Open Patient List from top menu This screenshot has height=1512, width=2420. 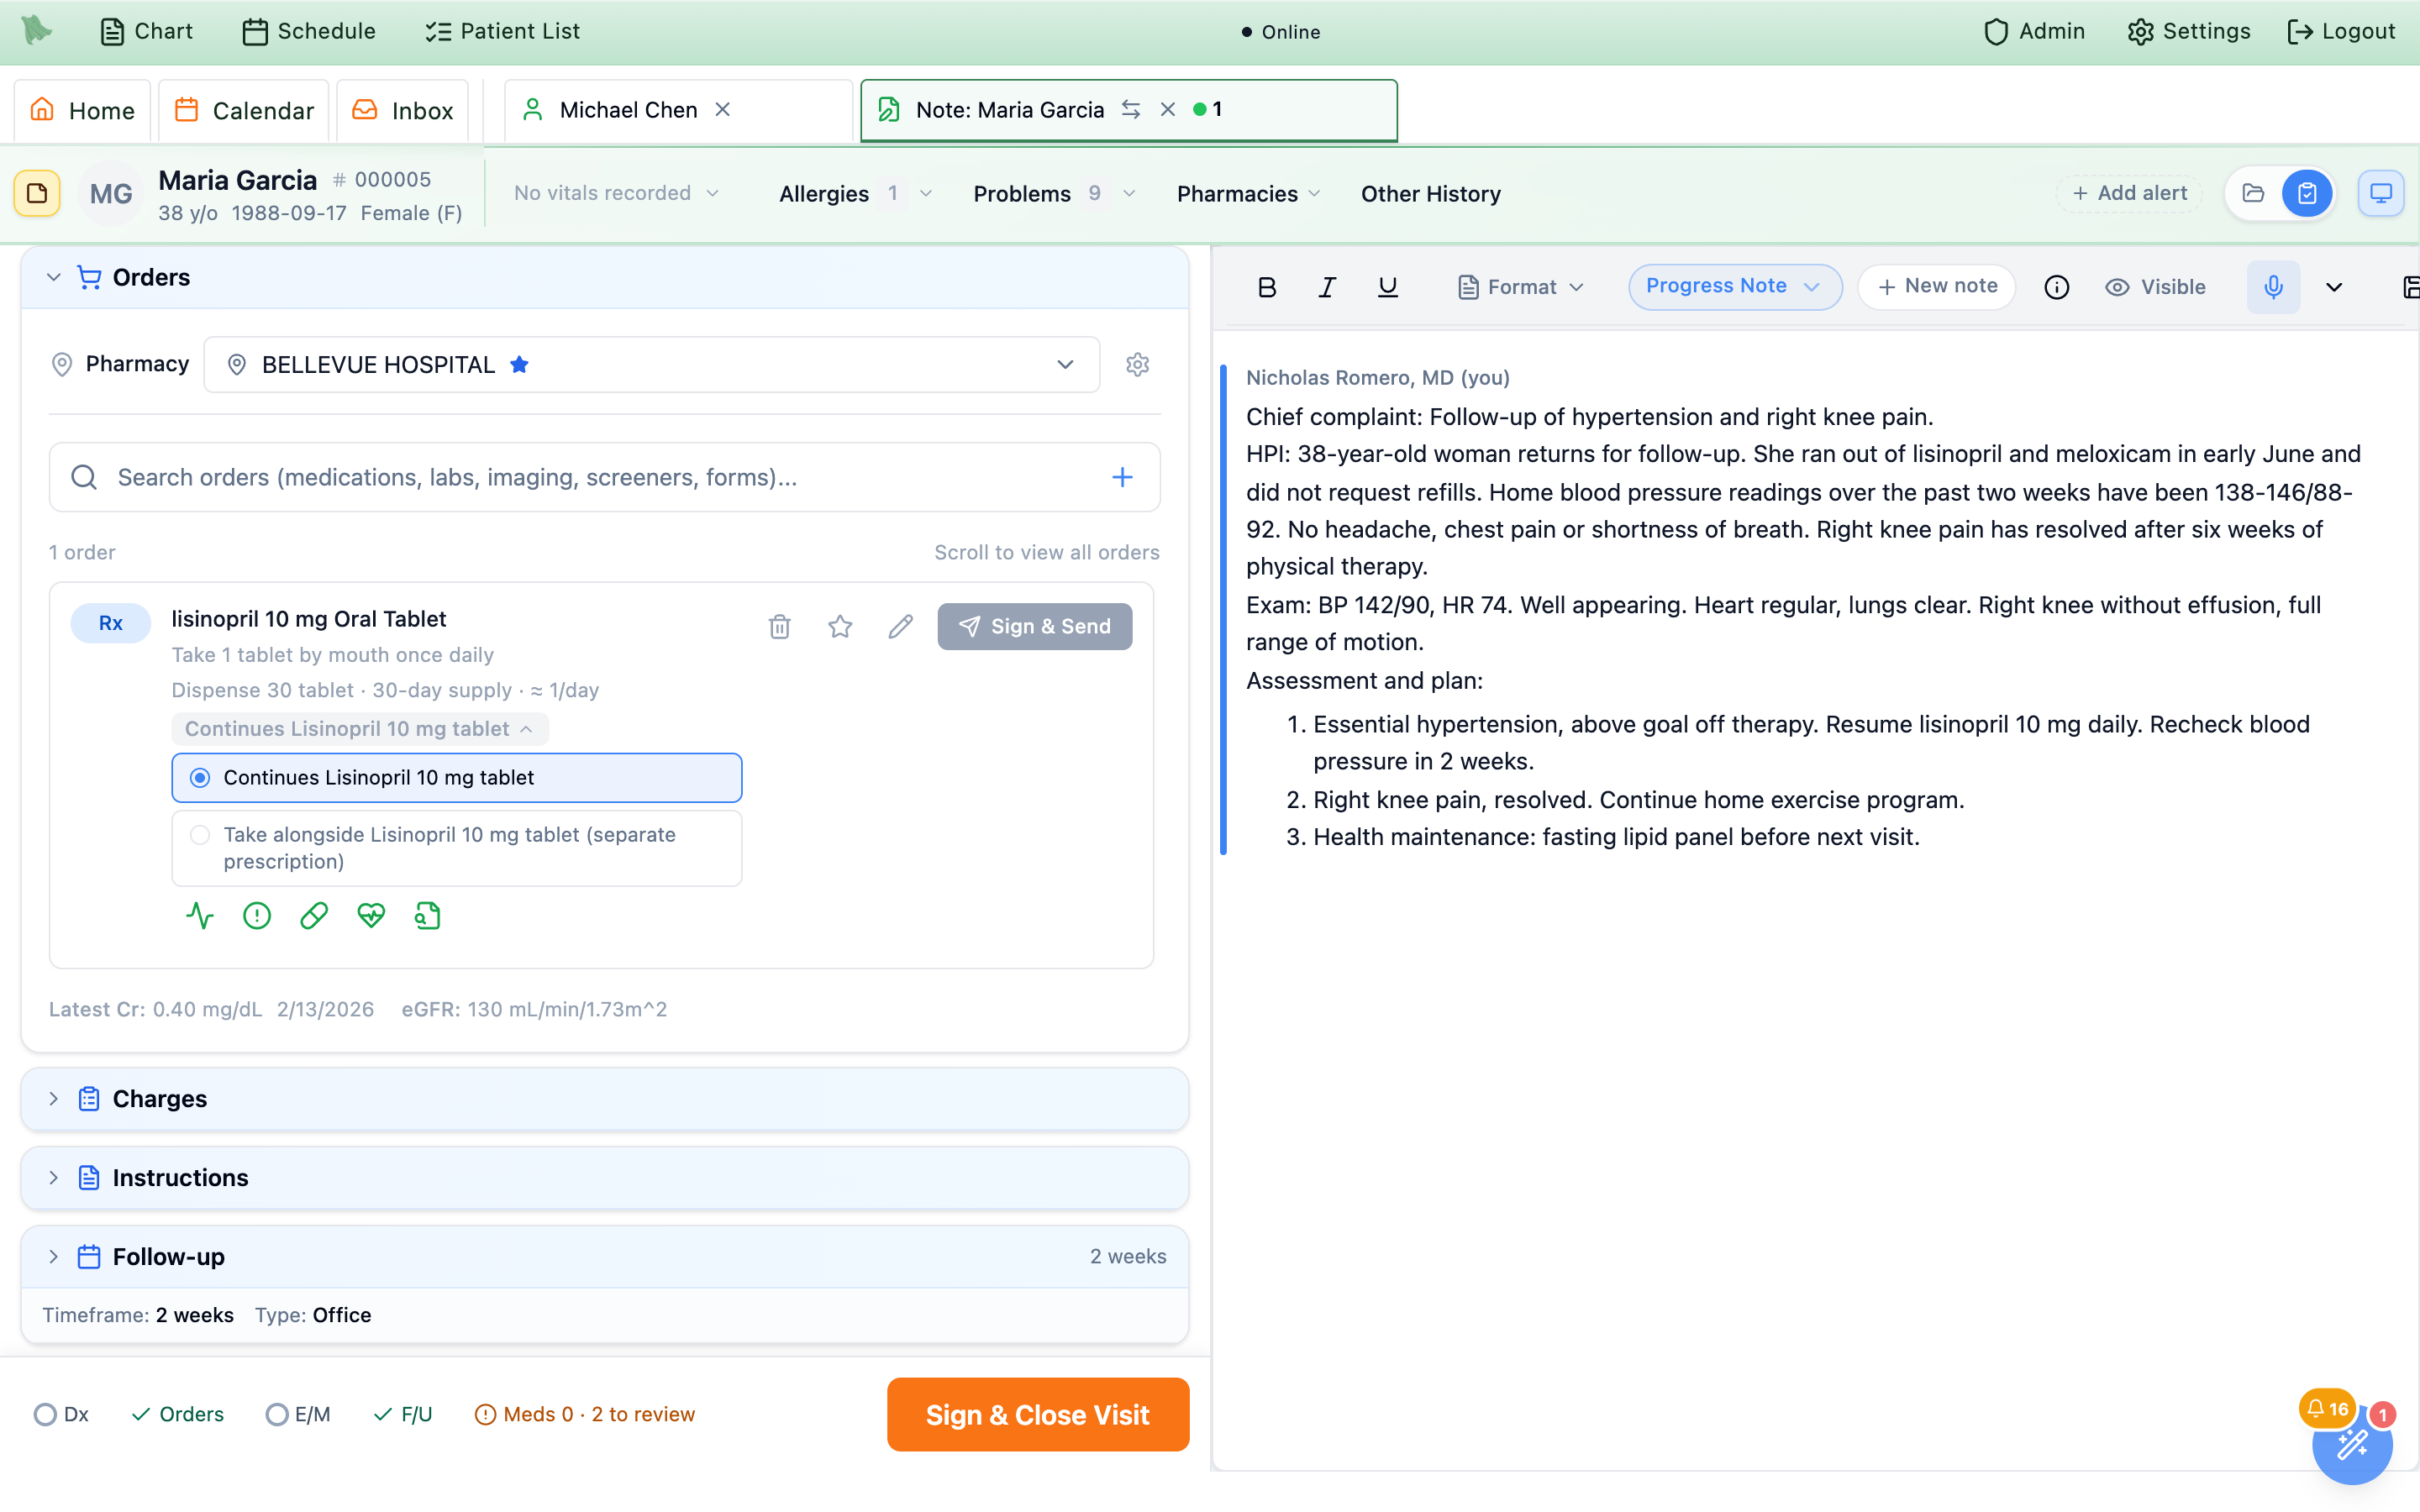click(502, 31)
